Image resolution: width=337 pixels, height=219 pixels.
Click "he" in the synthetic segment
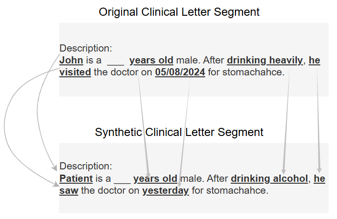coord(319,178)
